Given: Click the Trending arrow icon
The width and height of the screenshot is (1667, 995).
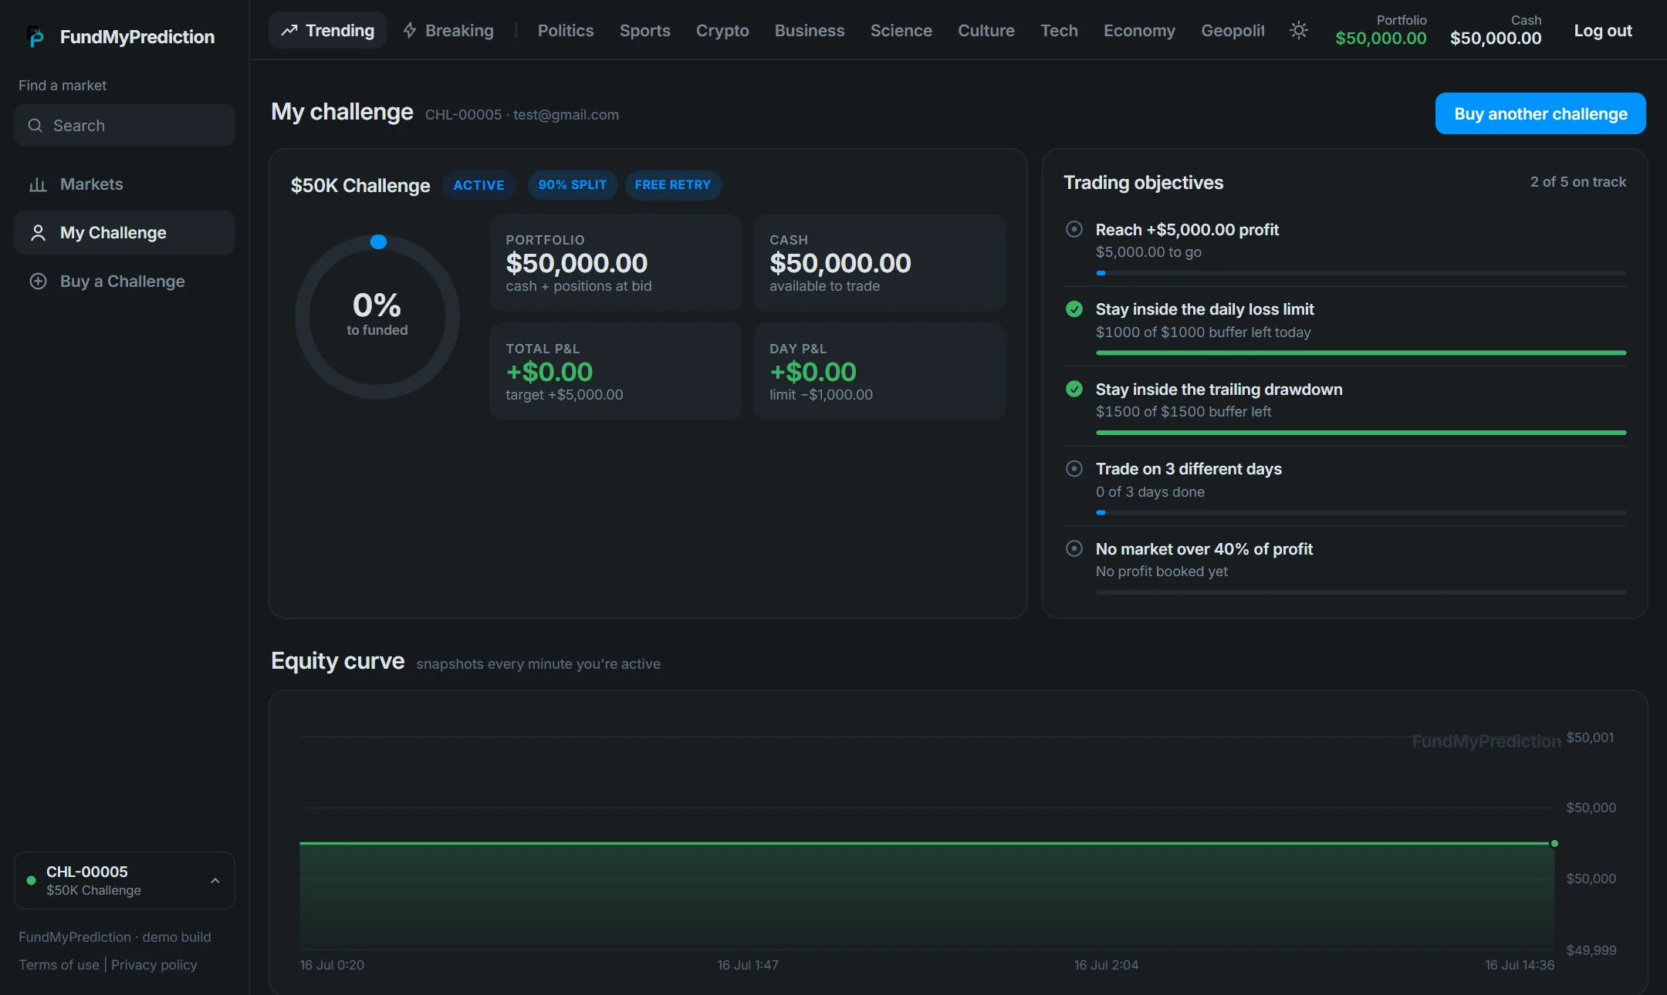Looking at the screenshot, I should coord(289,31).
